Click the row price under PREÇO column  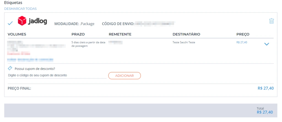point(242,42)
